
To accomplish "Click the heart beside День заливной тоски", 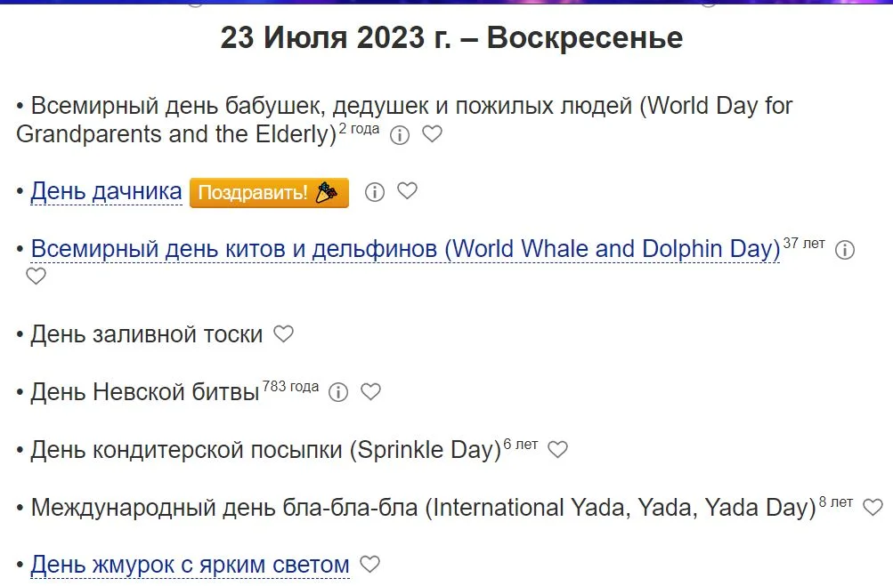I will click(x=284, y=334).
